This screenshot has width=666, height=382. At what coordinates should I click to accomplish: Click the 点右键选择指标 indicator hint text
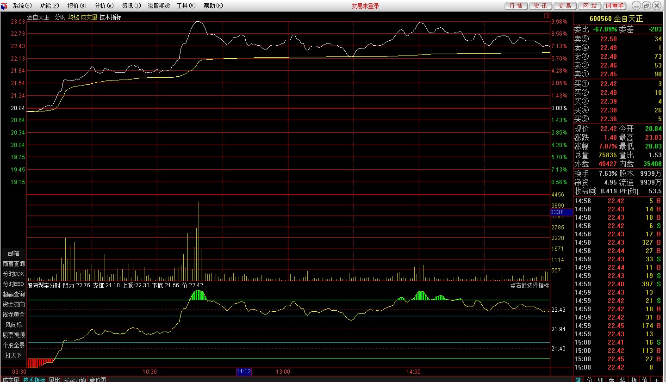[529, 285]
